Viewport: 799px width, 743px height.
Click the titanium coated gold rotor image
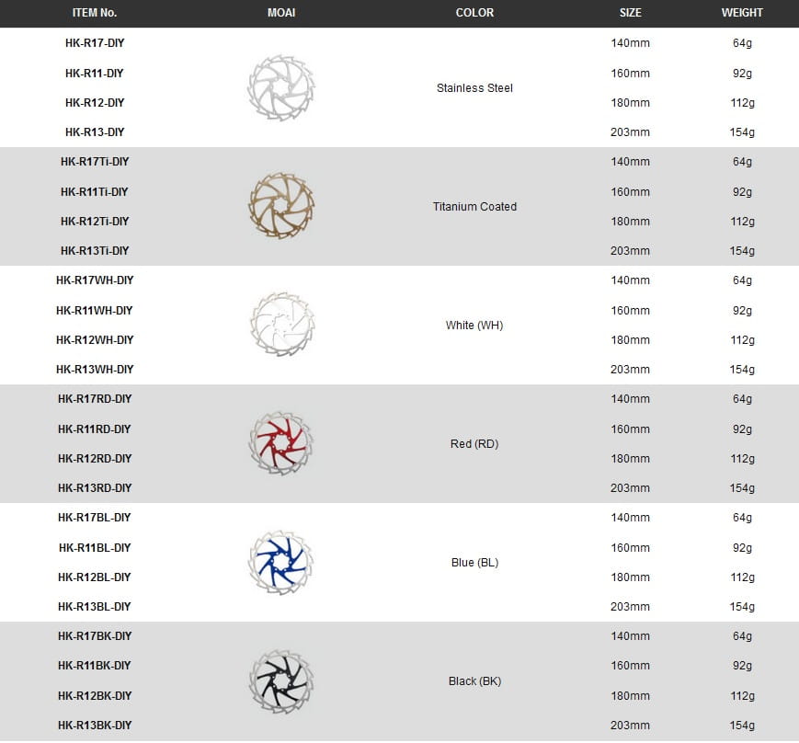point(280,206)
